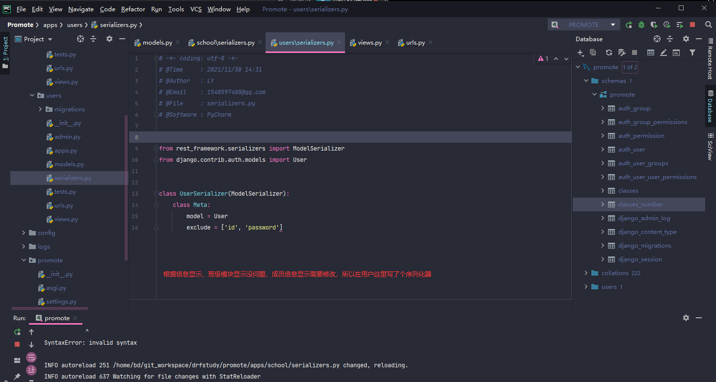Click the database Edit pencil icon
This screenshot has width=716, height=382.
(663, 52)
